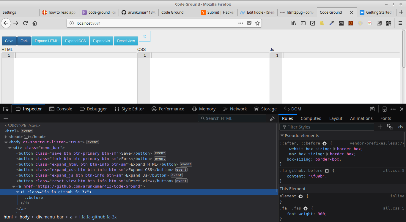This screenshot has height=222, width=406.
Task: Collapse the Pseudo-elements section
Action: tap(282, 136)
